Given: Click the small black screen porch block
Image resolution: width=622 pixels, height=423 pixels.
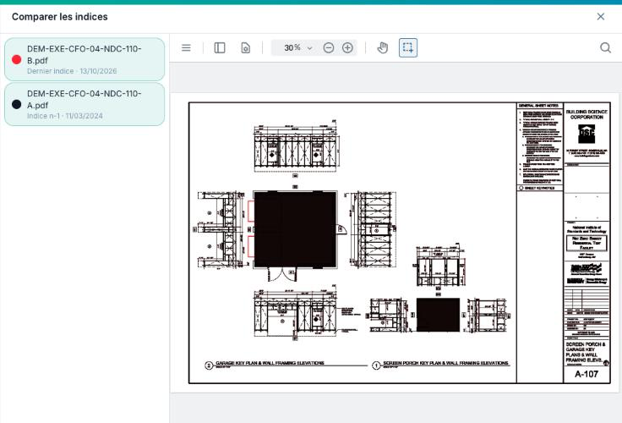Looking at the screenshot, I should (x=438, y=315).
